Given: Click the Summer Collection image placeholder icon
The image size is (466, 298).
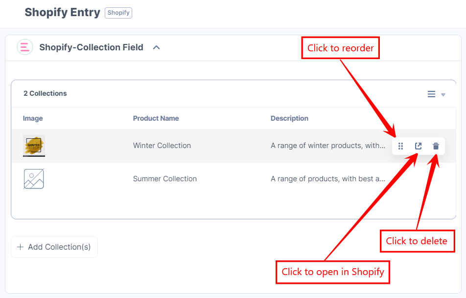Looking at the screenshot, I should 33,178.
